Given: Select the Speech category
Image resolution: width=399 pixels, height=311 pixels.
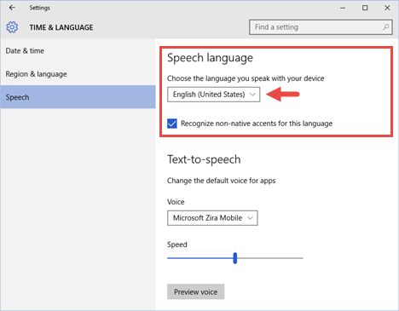Looking at the screenshot, I should [x=78, y=97].
